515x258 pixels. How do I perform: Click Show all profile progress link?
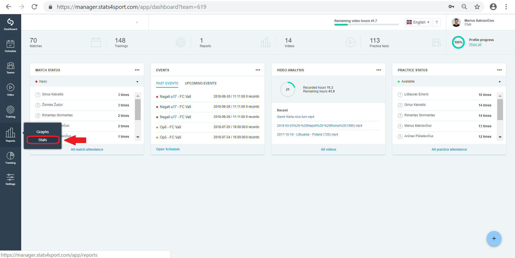click(475, 44)
